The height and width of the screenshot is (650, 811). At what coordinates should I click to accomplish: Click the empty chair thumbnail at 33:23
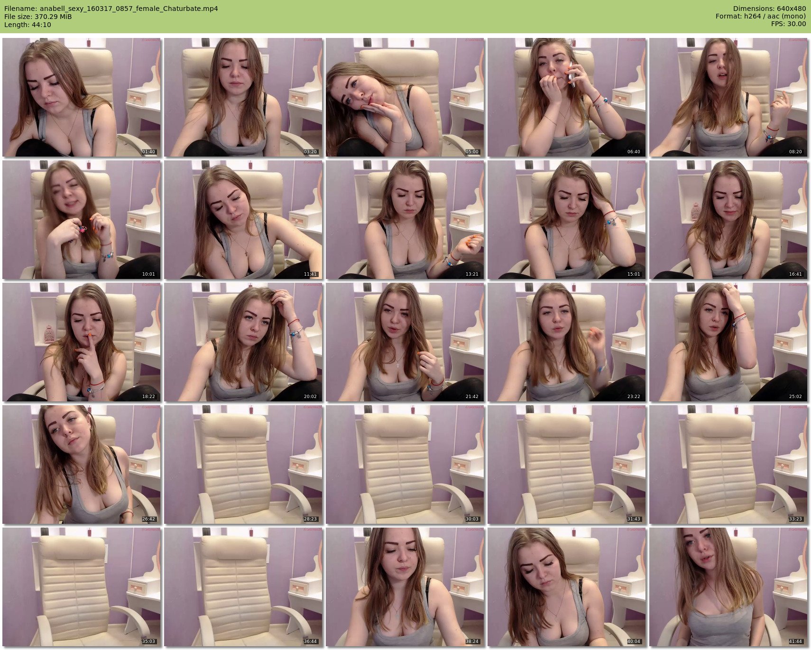728,464
